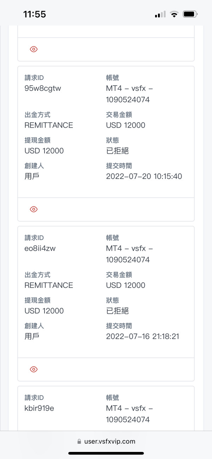Tap the eye icon under request eo8ii4zw
The width and height of the screenshot is (212, 459).
coord(34,369)
